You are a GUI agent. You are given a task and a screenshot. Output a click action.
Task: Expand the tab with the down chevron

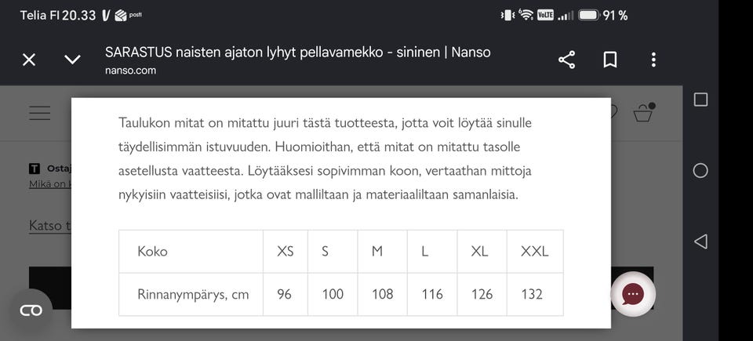pyautogui.click(x=72, y=60)
